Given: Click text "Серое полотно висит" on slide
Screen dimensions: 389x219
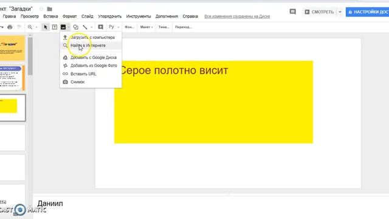Looking at the screenshot, I should click(174, 71).
